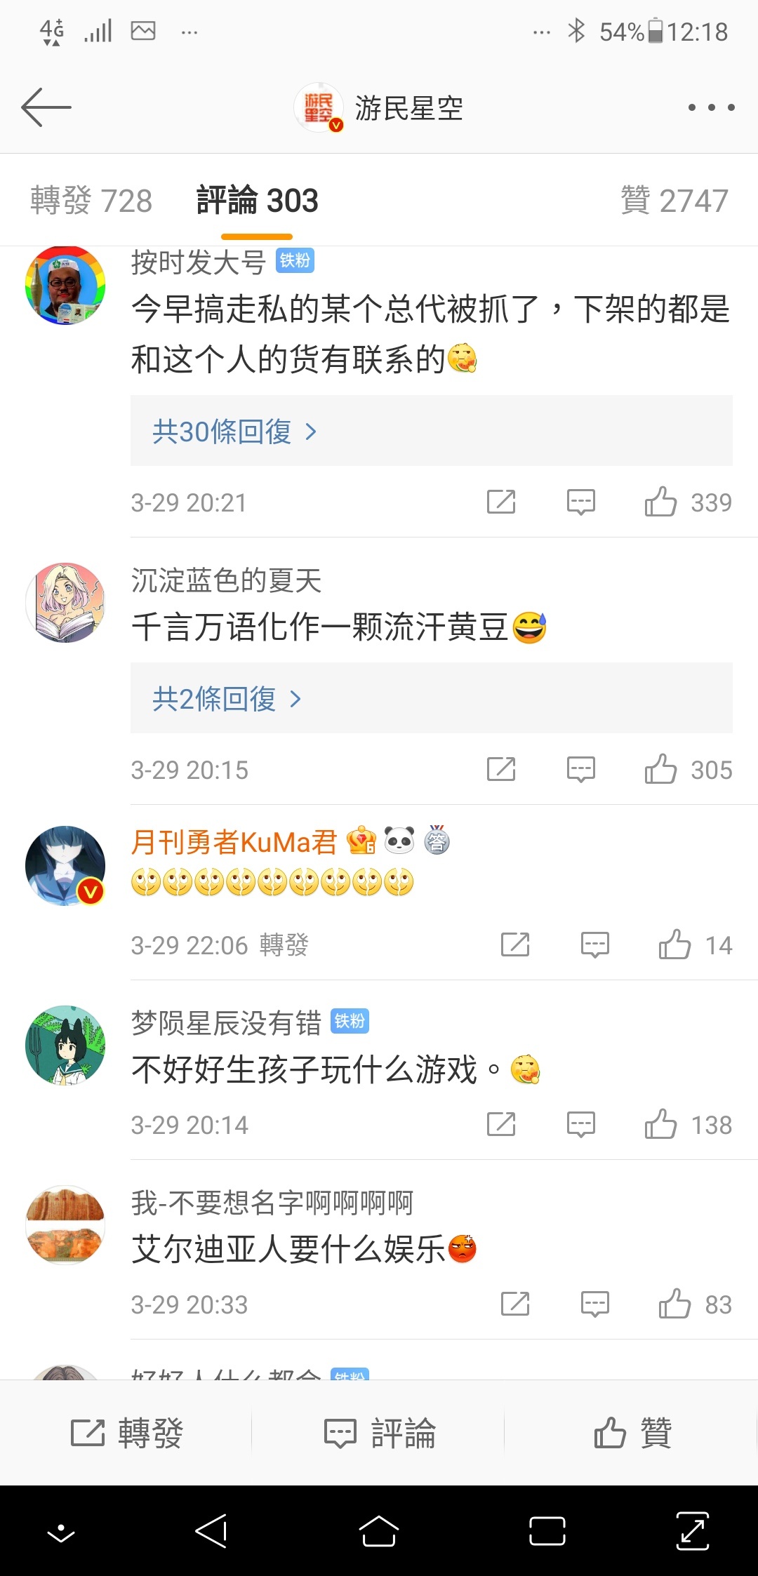The height and width of the screenshot is (1576, 758).
Task: Open 月刊勇者KuMa君's profile avatar
Action: click(x=65, y=865)
